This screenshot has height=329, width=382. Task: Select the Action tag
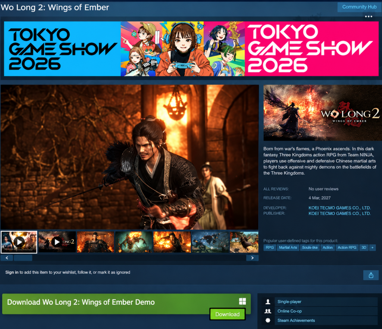click(328, 247)
